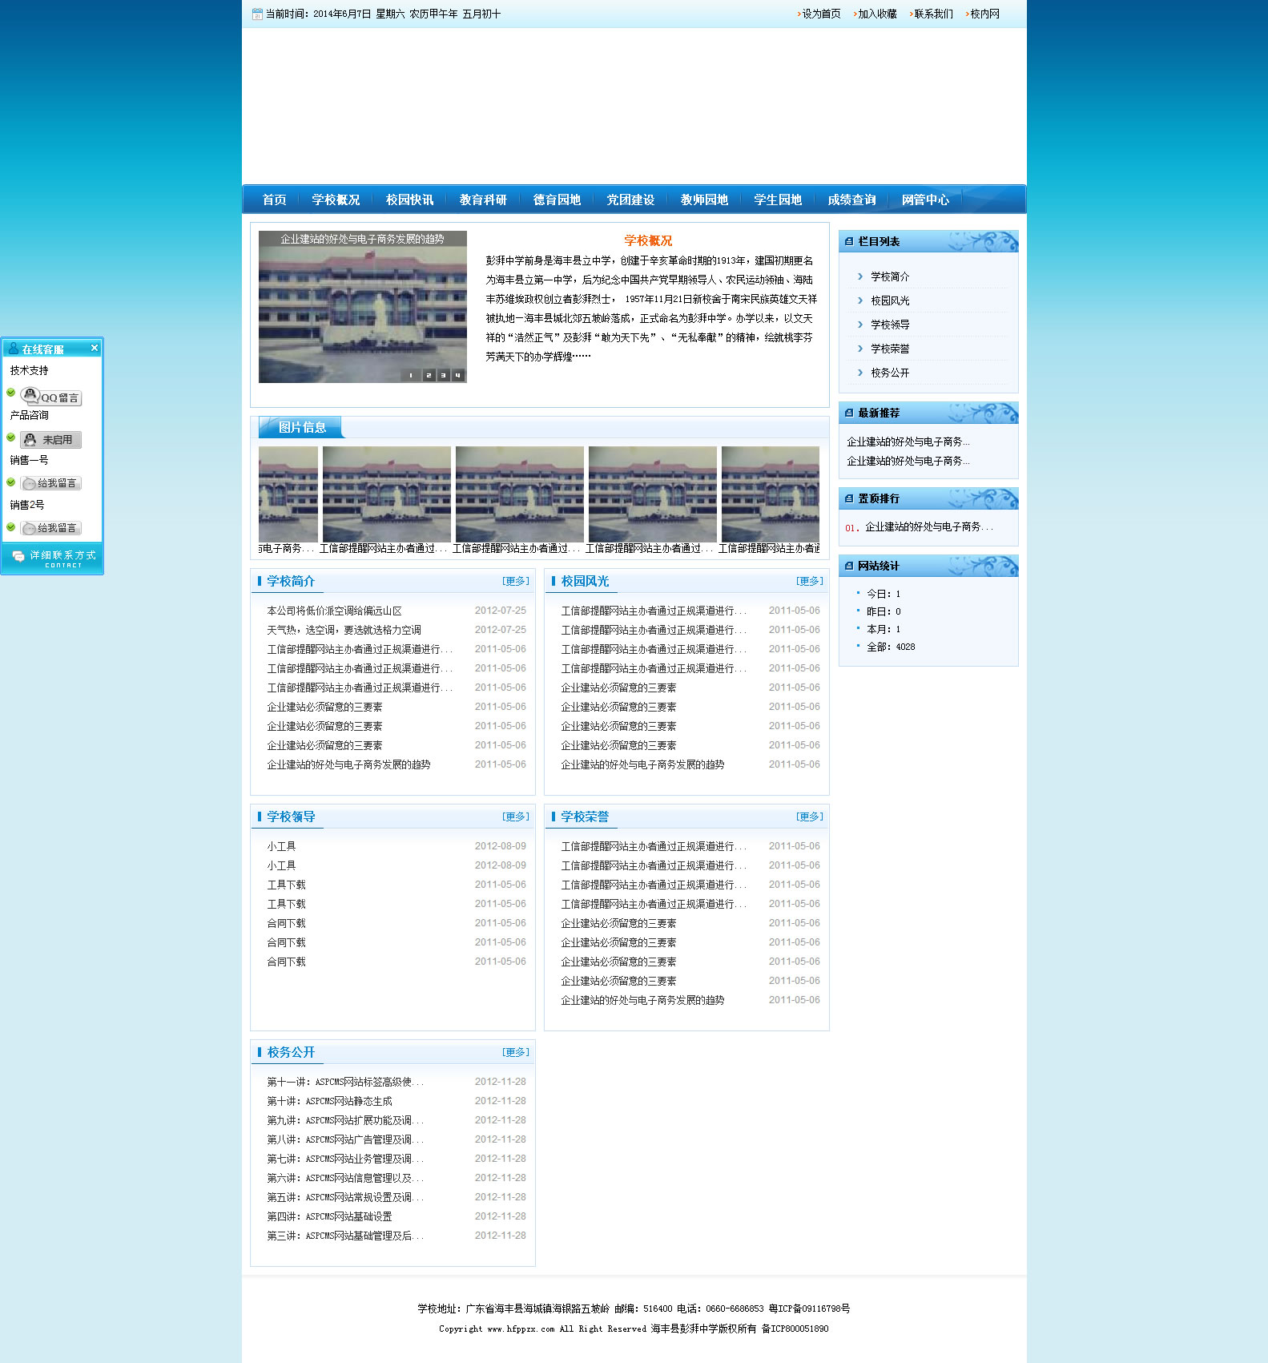Click the 设为首页 link at top
The width and height of the screenshot is (1268, 1363).
pos(821,14)
